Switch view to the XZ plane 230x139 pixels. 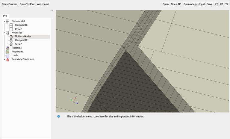click(x=222, y=4)
